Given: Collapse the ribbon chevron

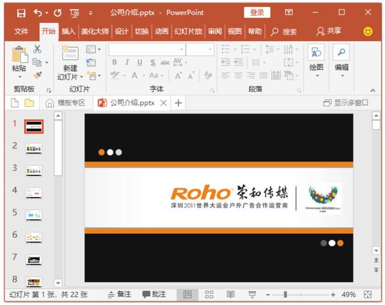Looking at the screenshot, I should tap(373, 91).
